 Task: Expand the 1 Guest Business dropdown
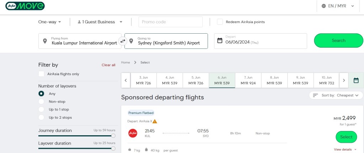[100, 22]
